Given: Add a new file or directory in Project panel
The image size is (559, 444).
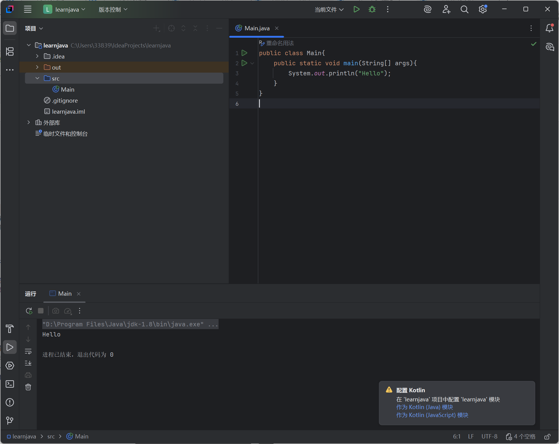Looking at the screenshot, I should click(156, 28).
